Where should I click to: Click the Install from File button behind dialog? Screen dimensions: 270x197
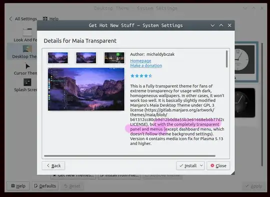pos(119,177)
